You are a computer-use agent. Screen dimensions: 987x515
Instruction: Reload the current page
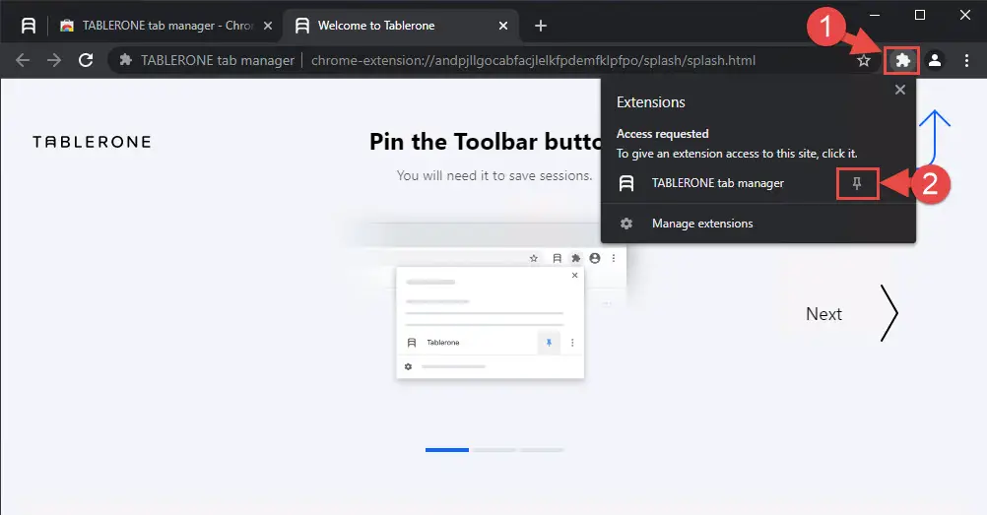point(86,60)
